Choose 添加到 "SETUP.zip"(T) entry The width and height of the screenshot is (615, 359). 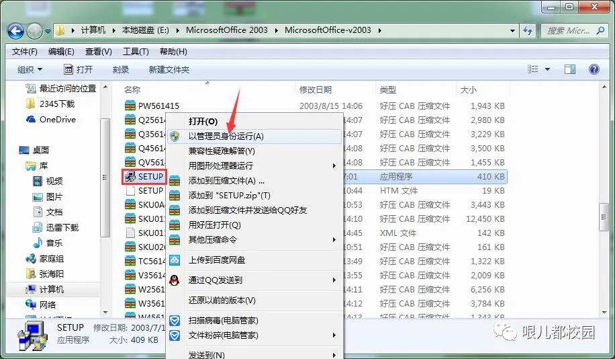coord(254,196)
